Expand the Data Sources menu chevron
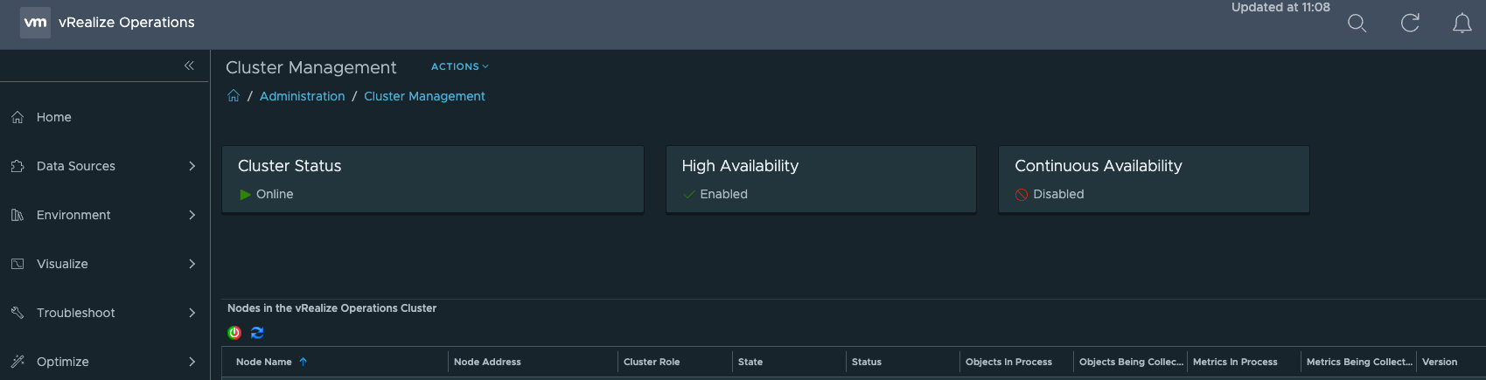Image resolution: width=1486 pixels, height=380 pixels. tap(192, 166)
